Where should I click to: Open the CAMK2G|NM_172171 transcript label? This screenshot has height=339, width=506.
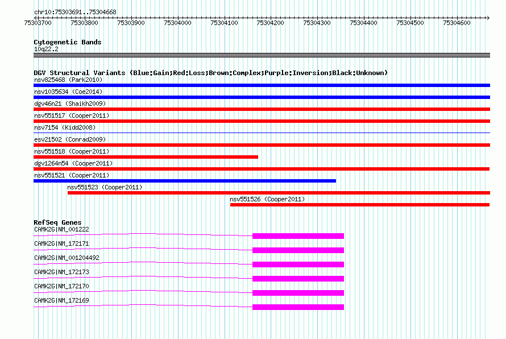61,244
